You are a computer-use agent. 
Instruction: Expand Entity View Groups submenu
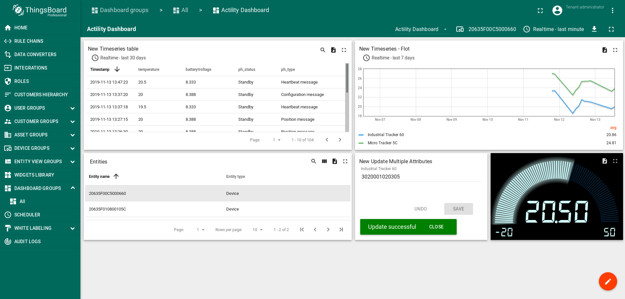point(73,162)
